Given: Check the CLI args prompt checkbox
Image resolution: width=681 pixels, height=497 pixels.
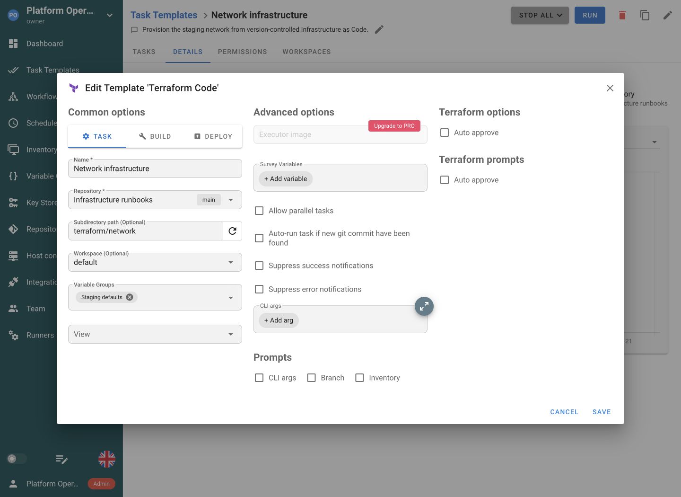Looking at the screenshot, I should (x=259, y=378).
